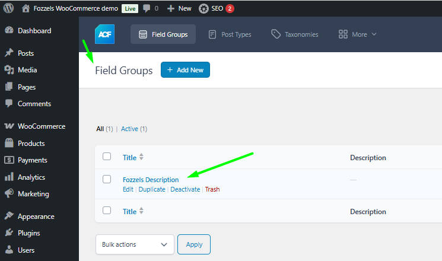The image size is (442, 261).
Task: Switch to the Post Types tab
Action: (x=230, y=34)
